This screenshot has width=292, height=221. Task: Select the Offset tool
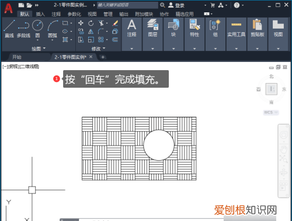pos(115,40)
